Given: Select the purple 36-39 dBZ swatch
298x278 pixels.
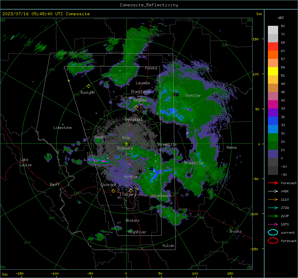Looking at the screenshot, I should tap(273, 112).
